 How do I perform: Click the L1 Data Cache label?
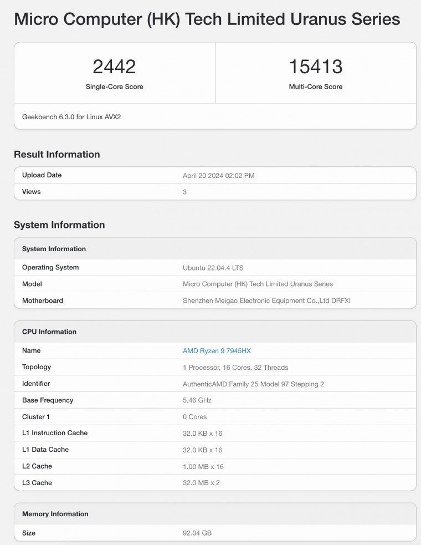tap(45, 450)
